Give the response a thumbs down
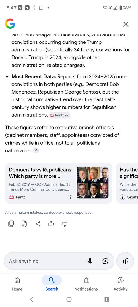 (x=65, y=224)
